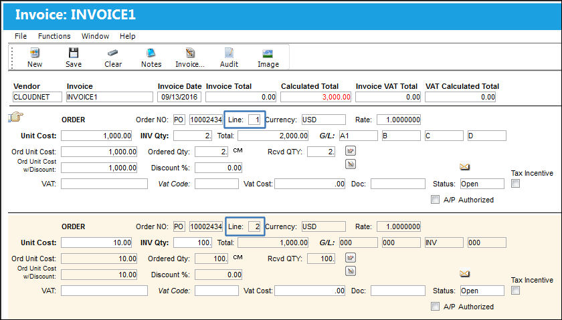
Task: Check A/P Authorized on line 2
Action: click(435, 307)
